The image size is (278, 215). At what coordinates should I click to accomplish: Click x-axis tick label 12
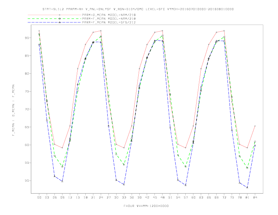point(70,197)
